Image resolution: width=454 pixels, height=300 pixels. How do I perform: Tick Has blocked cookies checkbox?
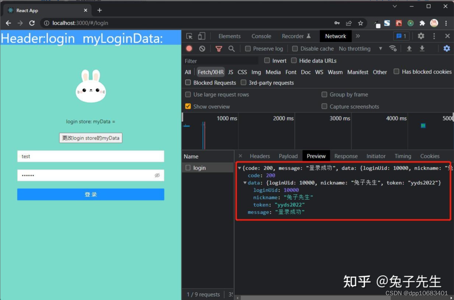click(396, 72)
